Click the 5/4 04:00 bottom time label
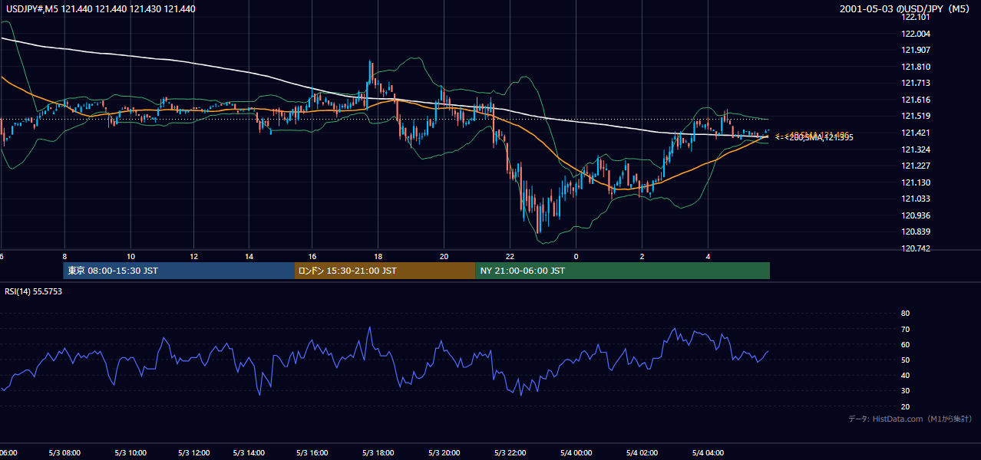This screenshot has height=460, width=981. coord(707,452)
